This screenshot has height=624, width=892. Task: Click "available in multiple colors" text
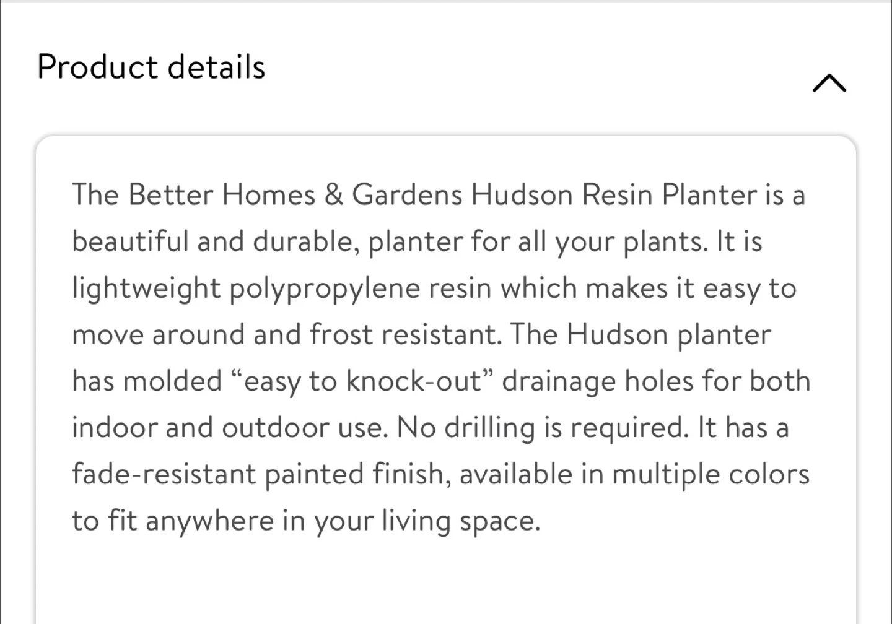point(634,475)
